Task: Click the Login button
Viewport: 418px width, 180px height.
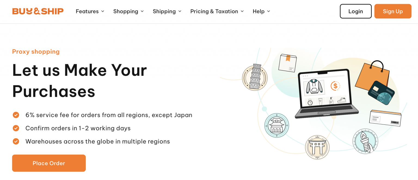Action: (x=355, y=11)
